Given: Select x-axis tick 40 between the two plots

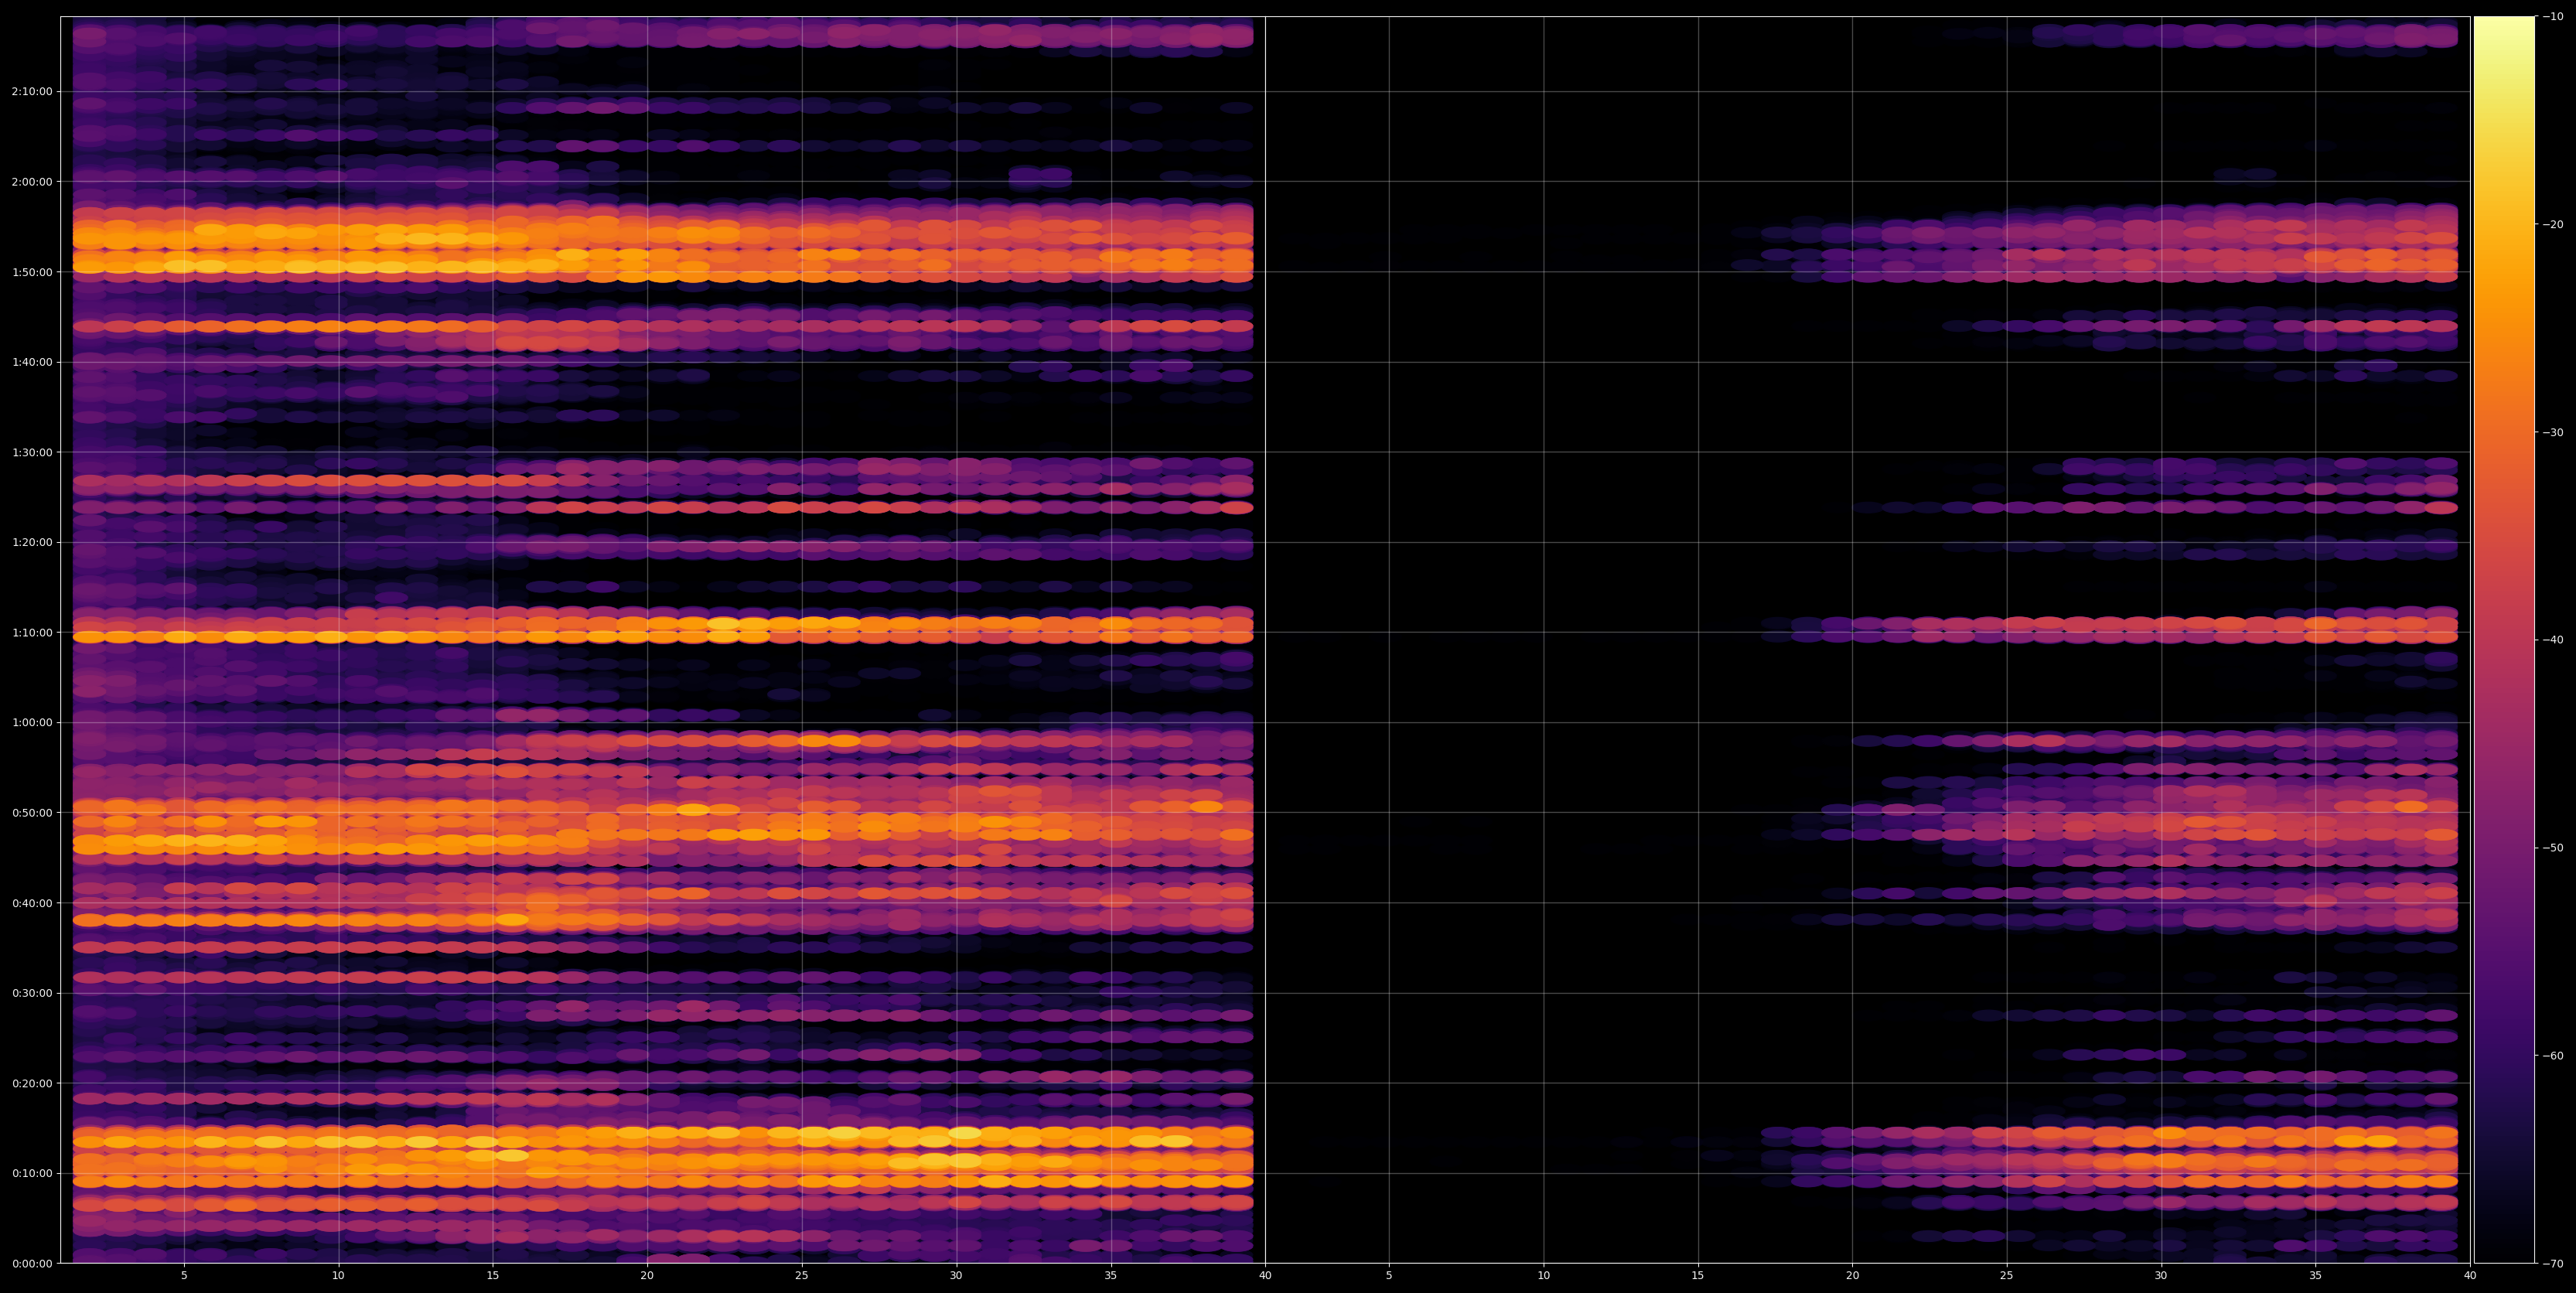Looking at the screenshot, I should (x=1265, y=1276).
